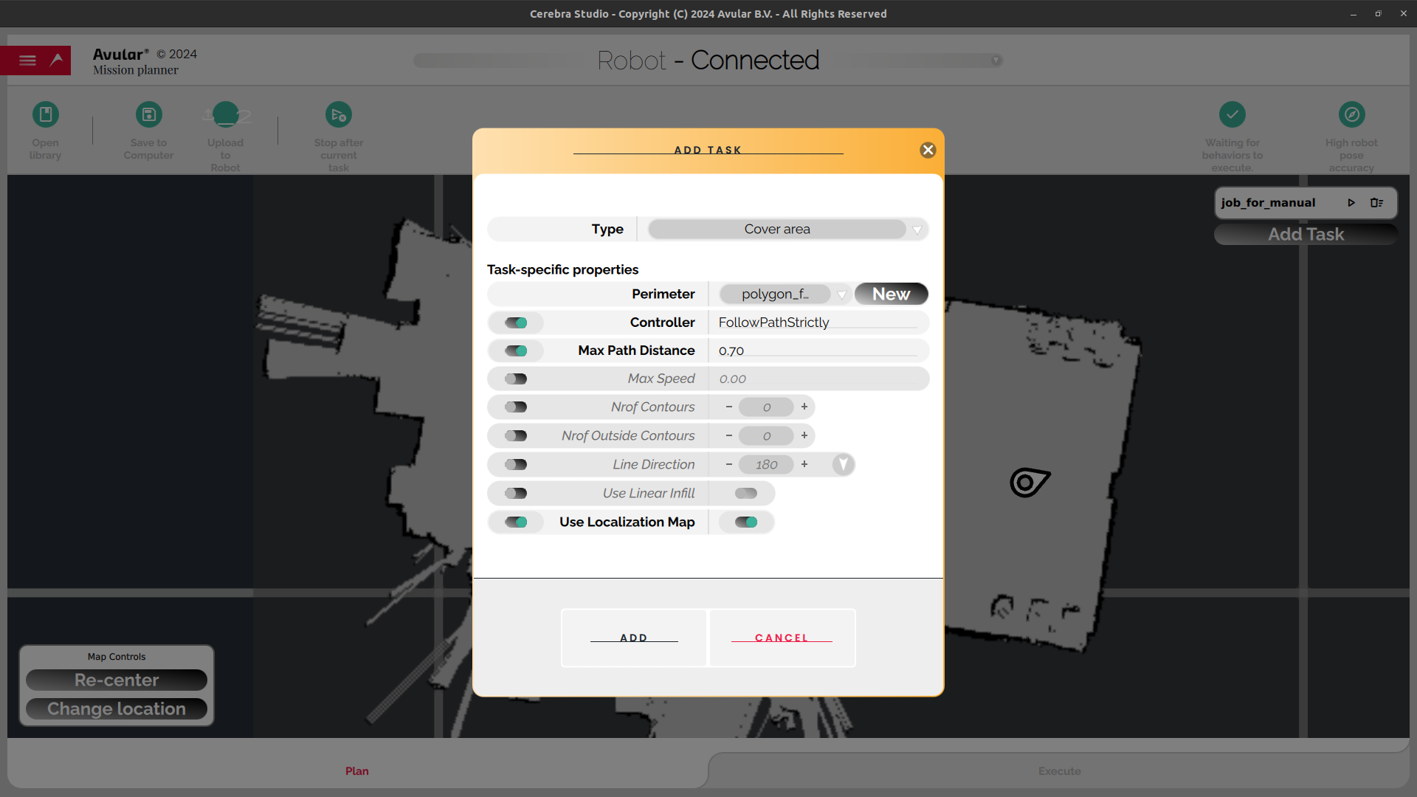1417x797 pixels.
Task: Click the High robot pose accuracy icon
Action: (1351, 114)
